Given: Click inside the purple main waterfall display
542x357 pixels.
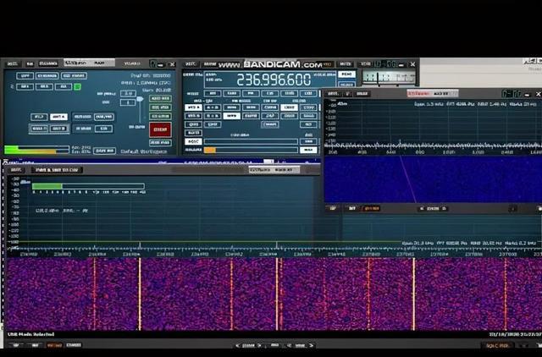Looking at the screenshot, I should [x=273, y=294].
